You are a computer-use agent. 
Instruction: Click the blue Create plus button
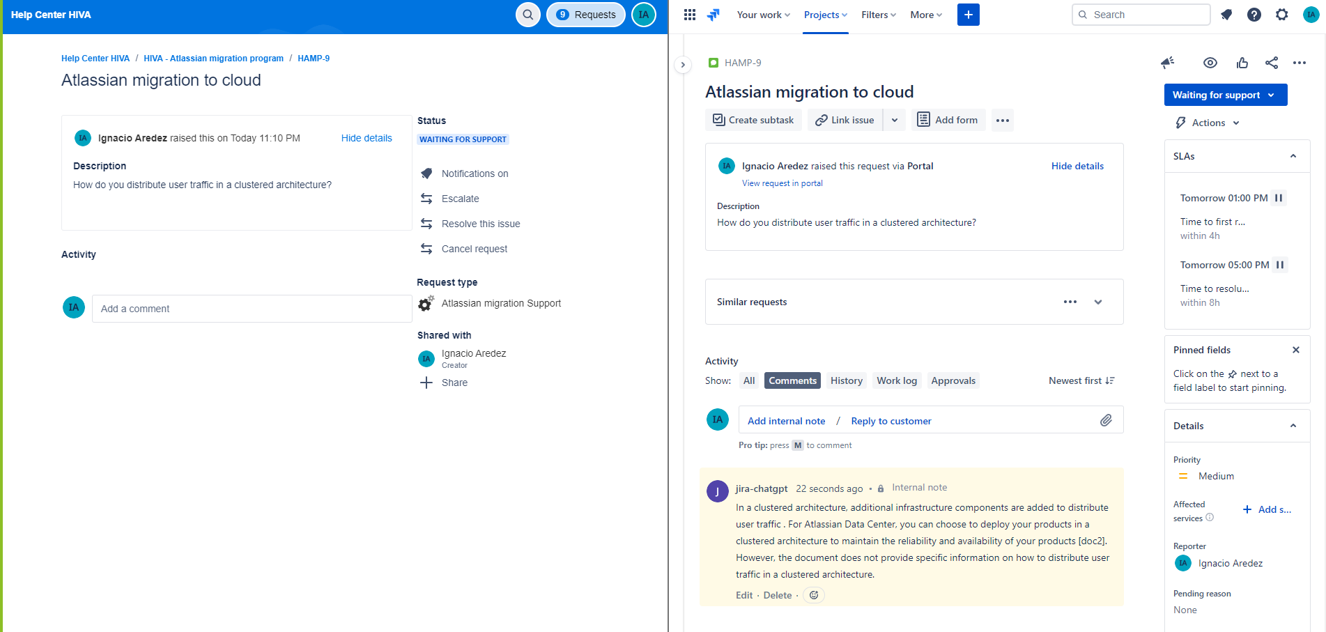(x=969, y=15)
